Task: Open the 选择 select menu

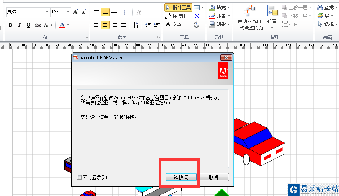Action: pyautogui.click(x=327, y=24)
